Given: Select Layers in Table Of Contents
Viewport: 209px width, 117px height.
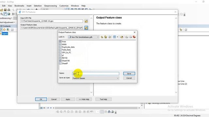Looking at the screenshot, I should click(5, 34).
